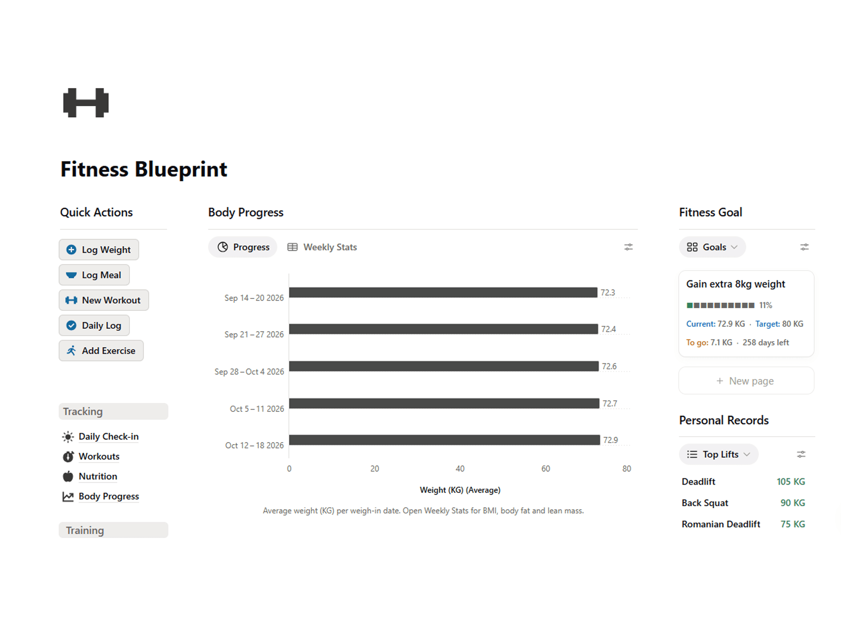Click the stopwatch icon beside Workouts
The height and width of the screenshot is (631, 841).
click(68, 457)
